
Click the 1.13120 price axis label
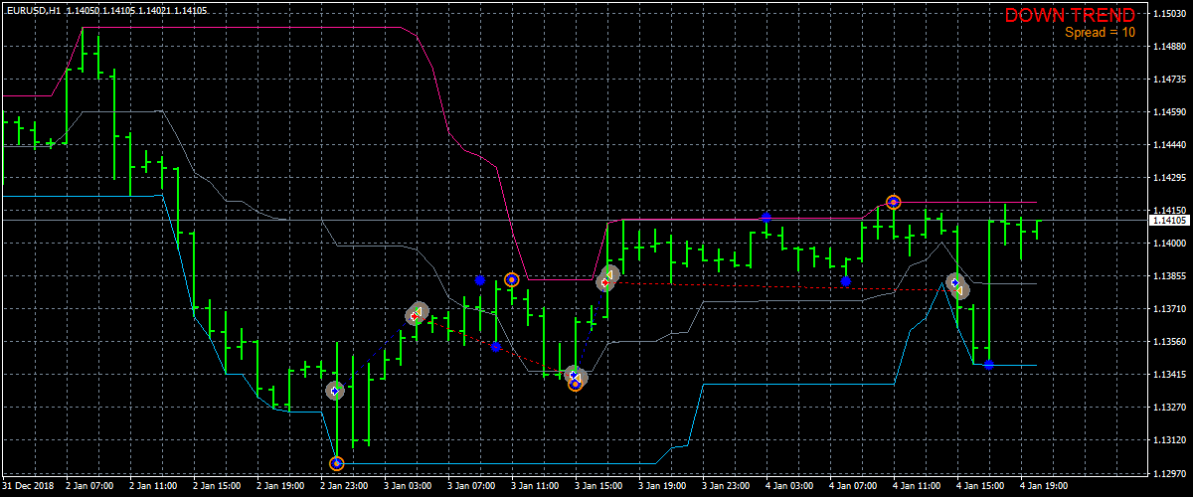(1168, 440)
